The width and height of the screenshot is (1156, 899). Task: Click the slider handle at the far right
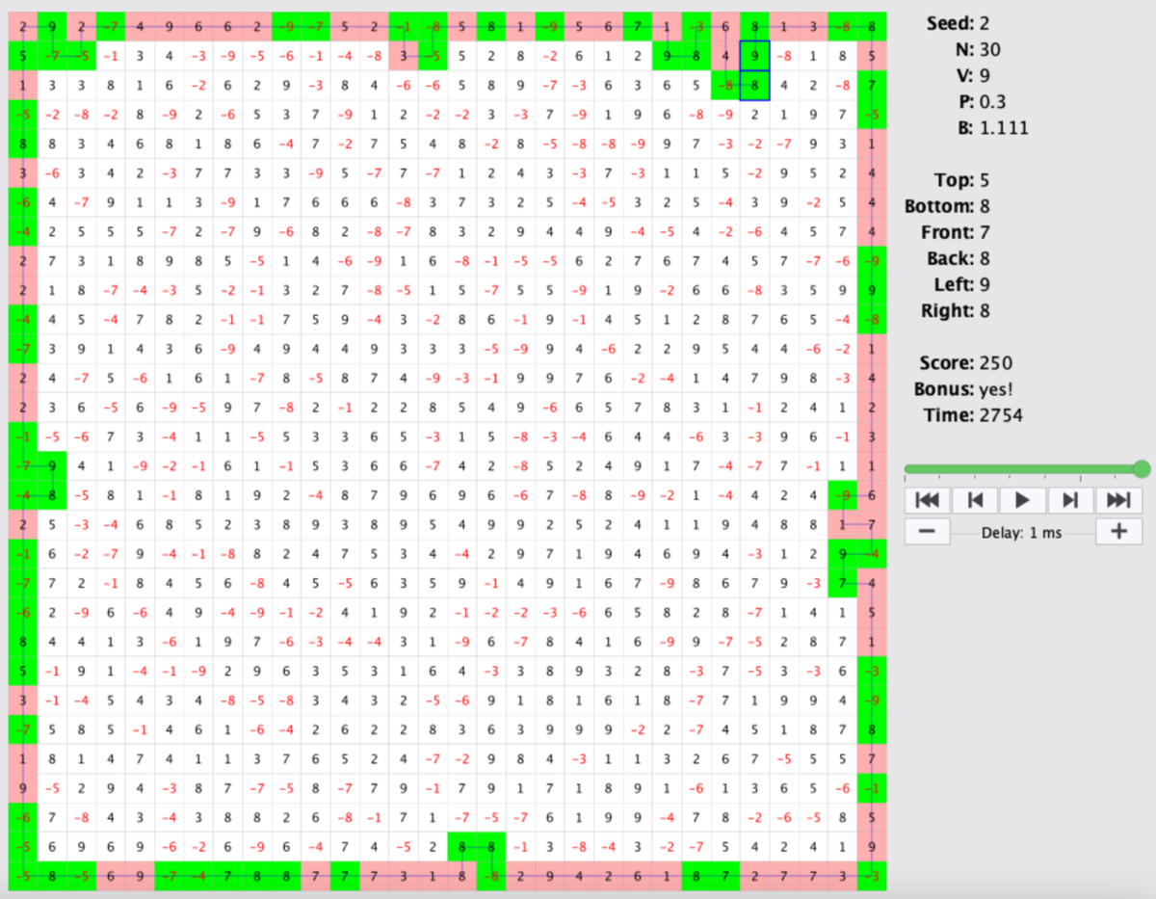point(1142,469)
